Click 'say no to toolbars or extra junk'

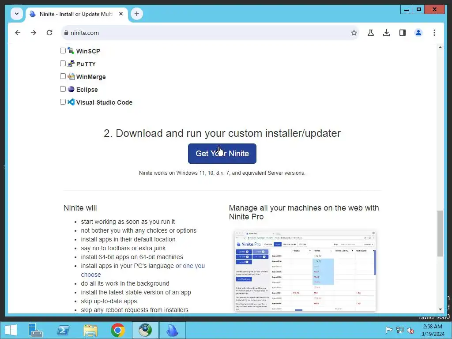123,248
